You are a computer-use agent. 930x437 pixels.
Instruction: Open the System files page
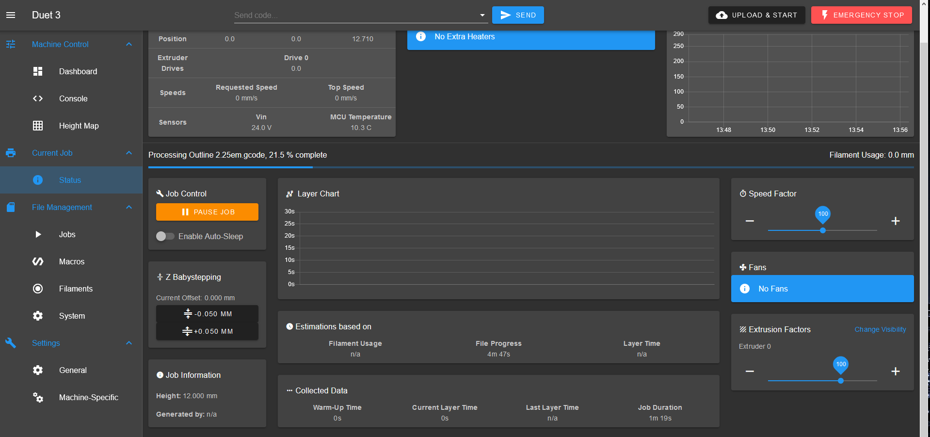pos(71,316)
